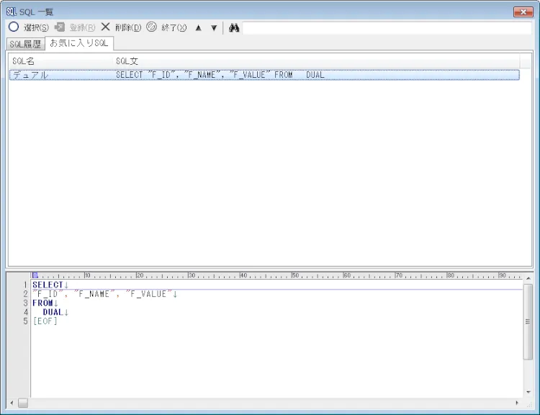The width and height of the screenshot is (540, 415).
Task: Move the entry down with the down triangle
Action: click(214, 28)
